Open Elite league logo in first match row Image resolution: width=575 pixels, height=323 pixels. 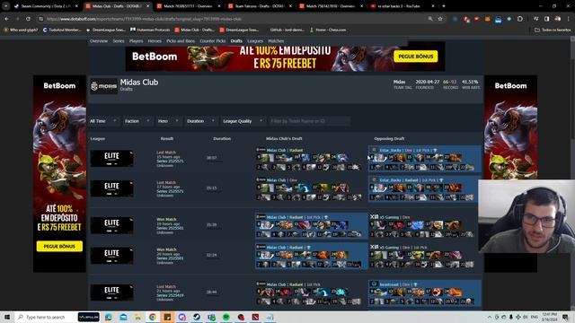coord(111,158)
